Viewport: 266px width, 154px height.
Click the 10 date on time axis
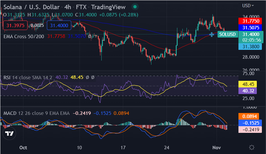point(79,147)
